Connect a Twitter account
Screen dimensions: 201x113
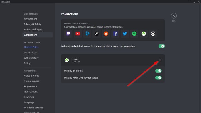coord(125,34)
